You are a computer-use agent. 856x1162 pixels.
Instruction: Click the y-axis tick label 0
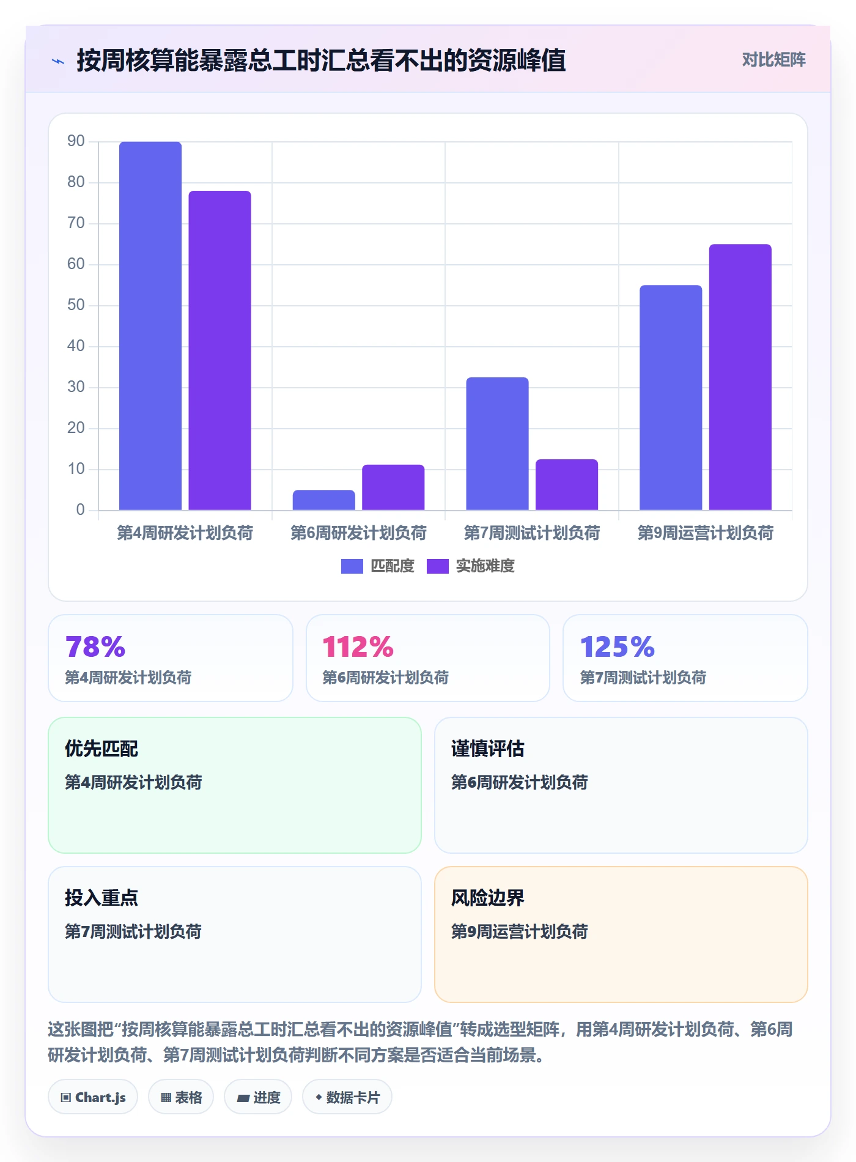click(81, 510)
